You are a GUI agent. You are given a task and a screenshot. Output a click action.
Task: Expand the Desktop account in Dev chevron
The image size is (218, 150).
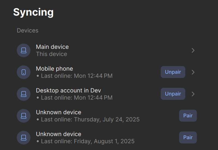193,94
